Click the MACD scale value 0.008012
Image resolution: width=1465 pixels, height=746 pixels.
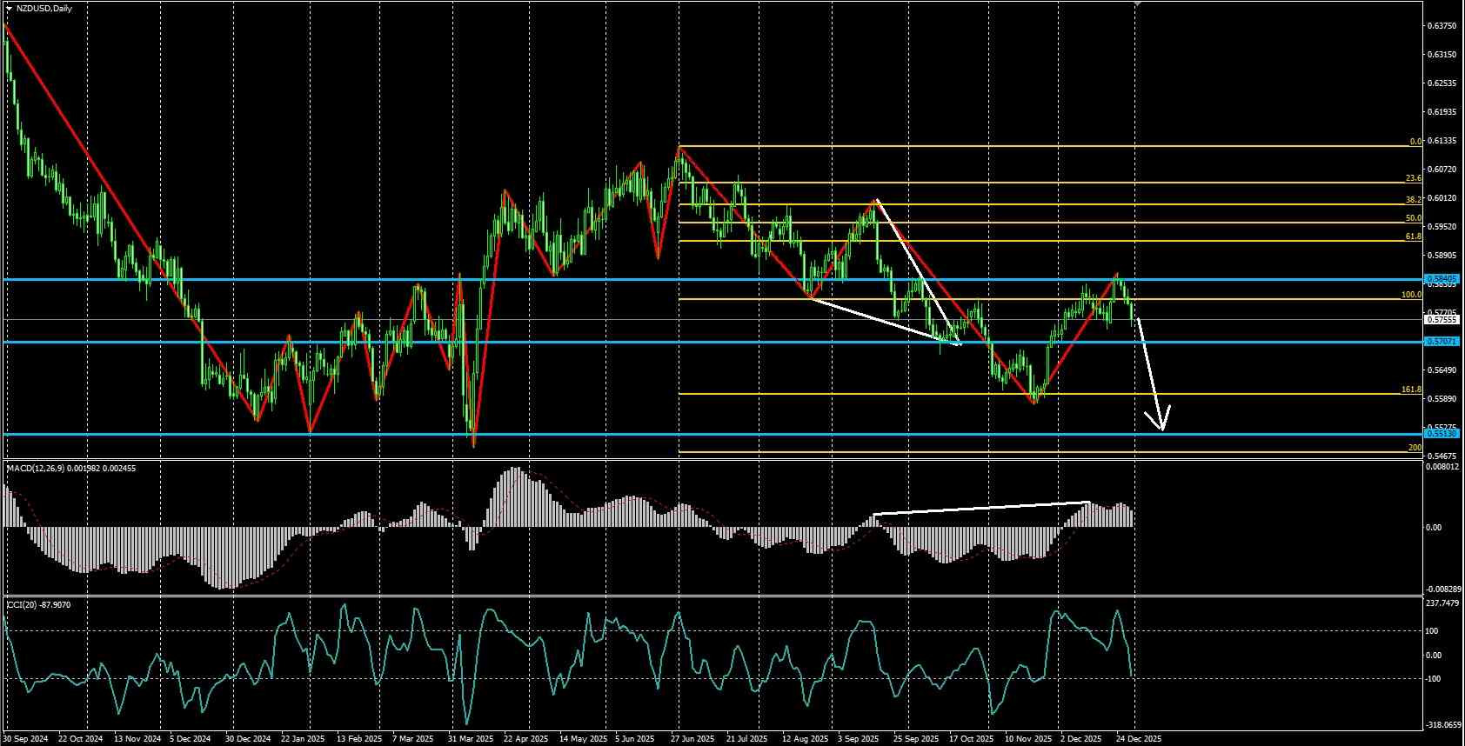coord(1443,467)
